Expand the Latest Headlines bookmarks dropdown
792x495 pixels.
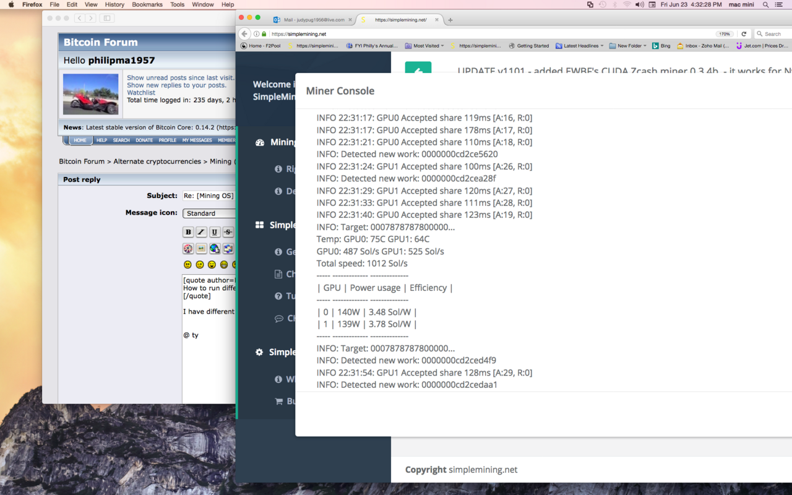tap(580, 46)
